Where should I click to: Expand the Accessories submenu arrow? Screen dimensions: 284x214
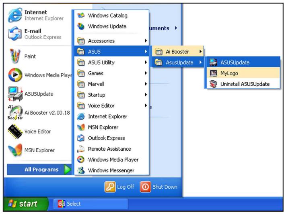coord(146,40)
